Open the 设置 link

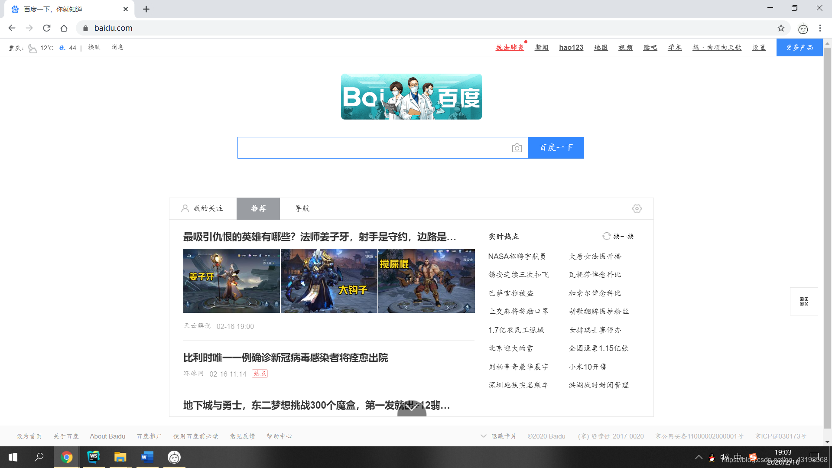(x=759, y=48)
